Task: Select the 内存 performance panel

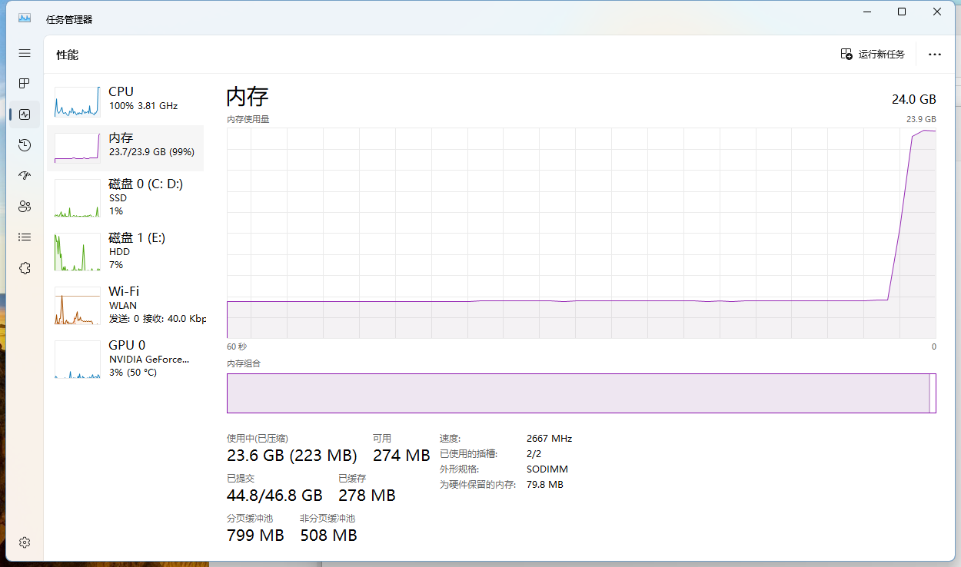Action: (x=127, y=146)
